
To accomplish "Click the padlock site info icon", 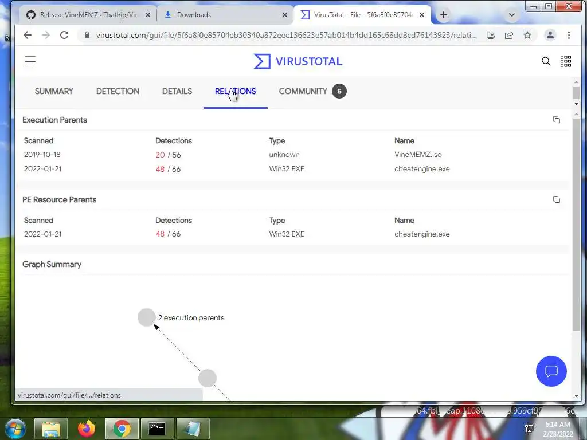I will tap(87, 35).
